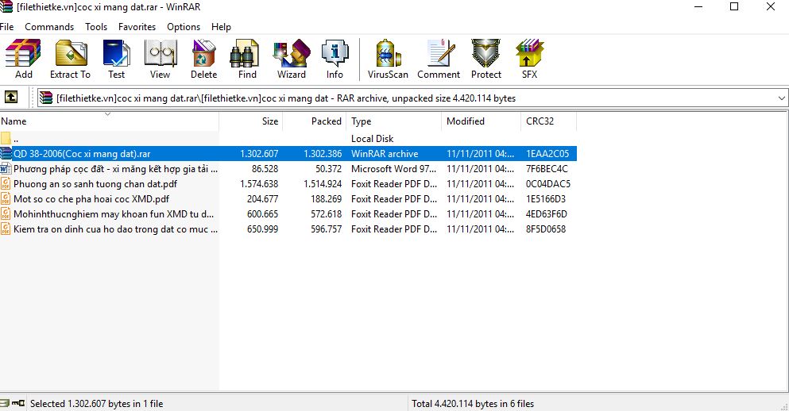Expand the address bar path dropdown

coord(782,98)
